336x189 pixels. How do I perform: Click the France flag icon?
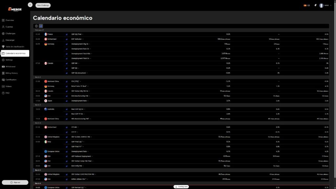(46, 34)
